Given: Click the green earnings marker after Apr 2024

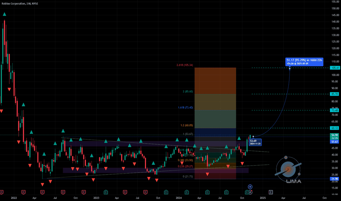Looking at the screenshot, I should (207, 192).
